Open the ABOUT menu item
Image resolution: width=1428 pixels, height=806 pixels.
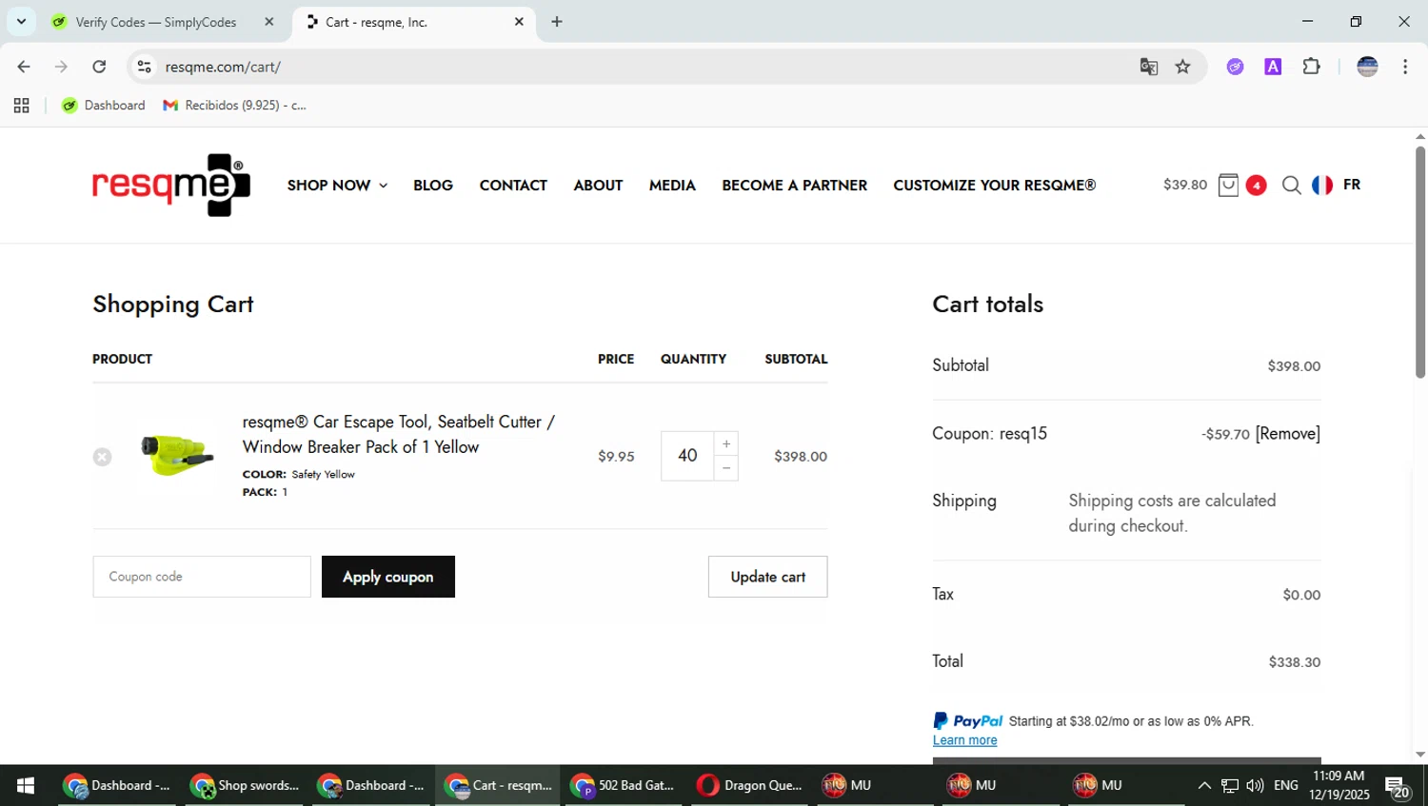pyautogui.click(x=598, y=186)
